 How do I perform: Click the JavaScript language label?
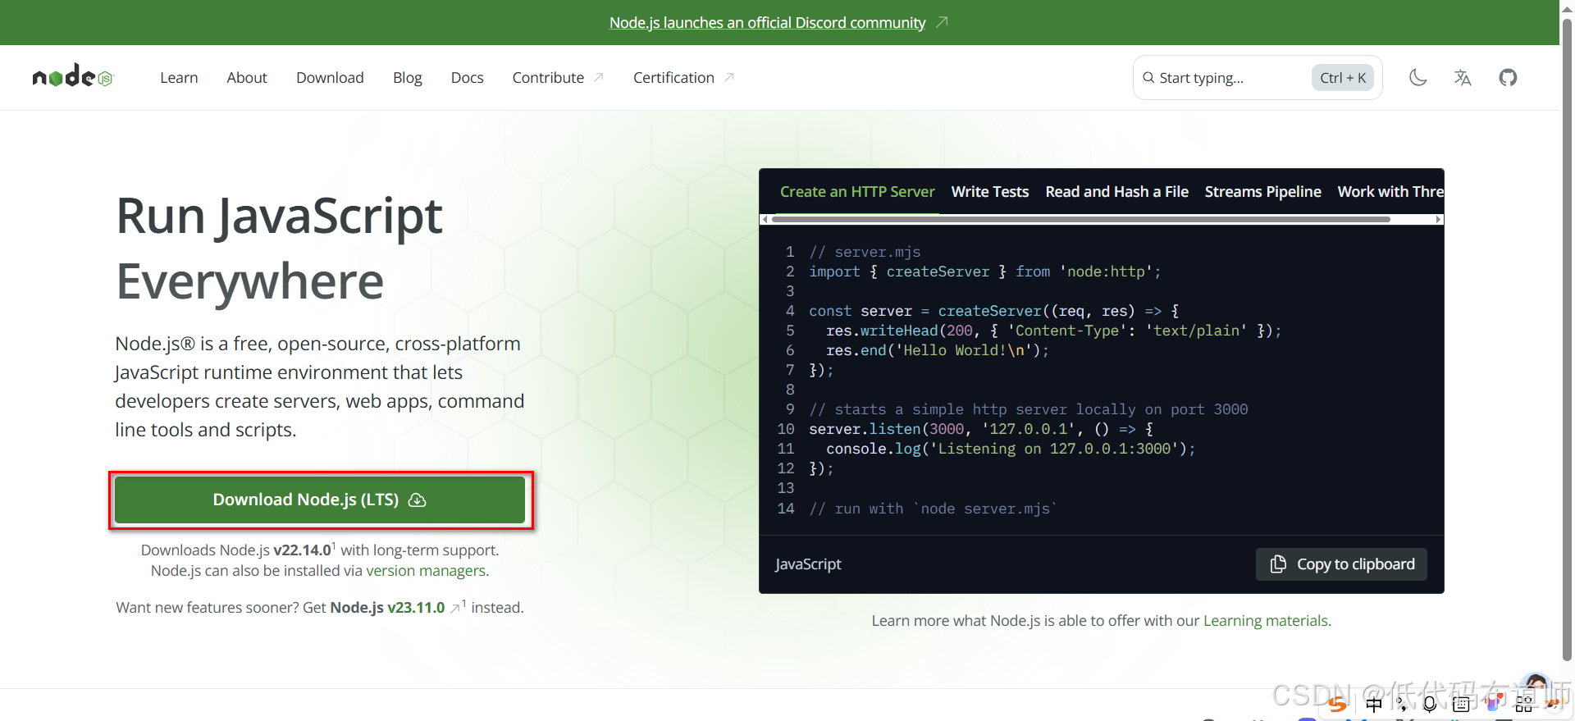coord(808,564)
